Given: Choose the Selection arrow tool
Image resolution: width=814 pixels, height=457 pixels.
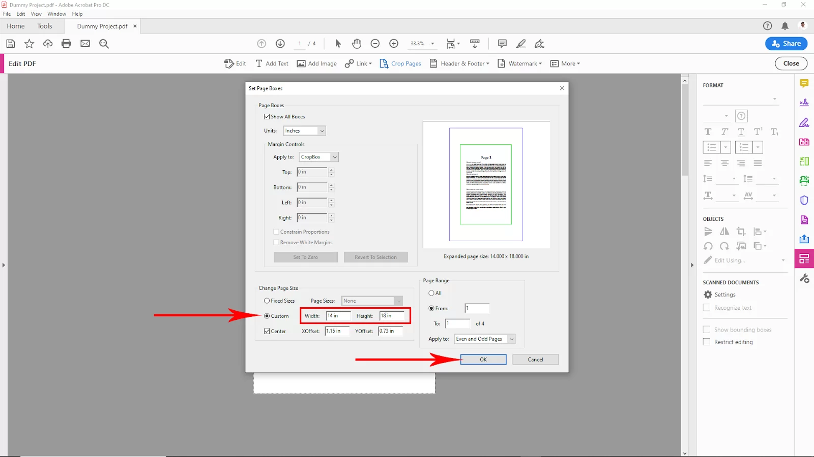Looking at the screenshot, I should [338, 44].
